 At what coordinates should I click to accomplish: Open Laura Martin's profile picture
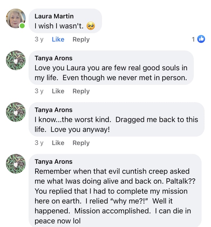(16, 18)
